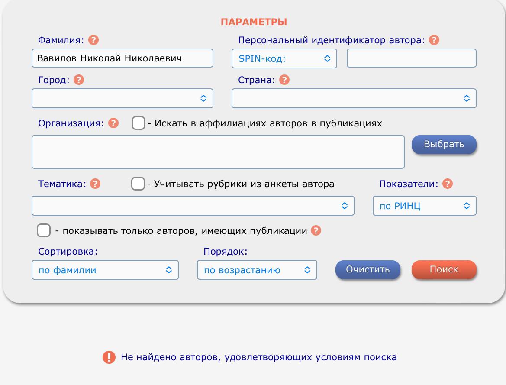Click the help icon beside Город
506x385 pixels.
(x=79, y=80)
